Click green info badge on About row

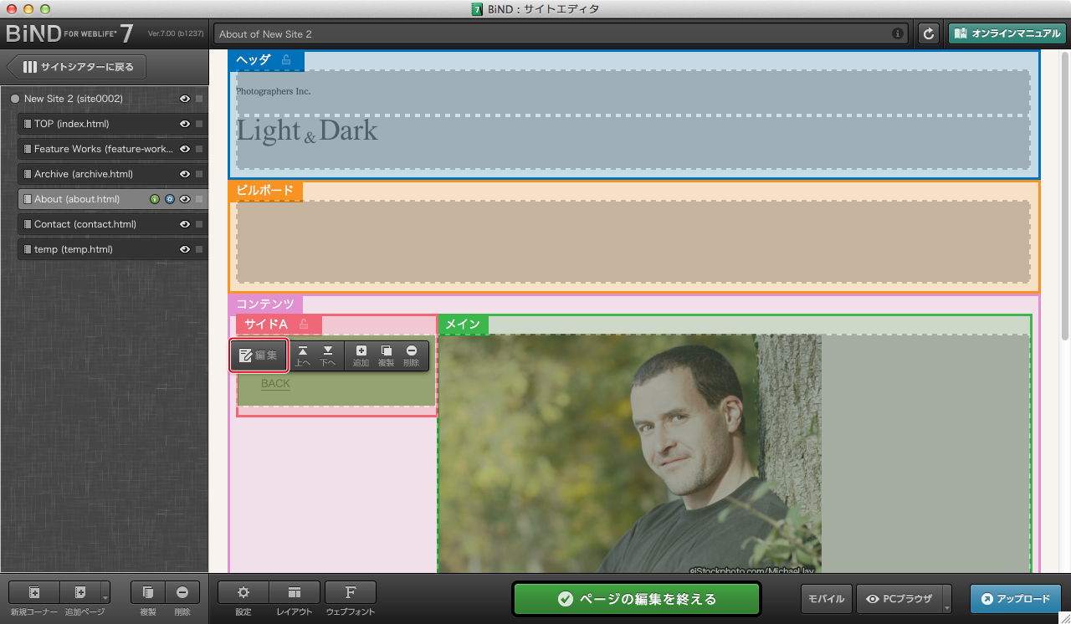(155, 199)
